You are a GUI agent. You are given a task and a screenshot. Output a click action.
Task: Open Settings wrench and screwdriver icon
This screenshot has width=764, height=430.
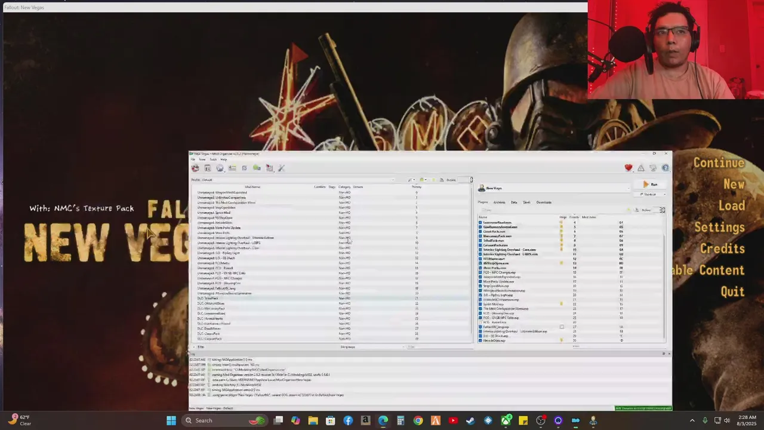(281, 168)
